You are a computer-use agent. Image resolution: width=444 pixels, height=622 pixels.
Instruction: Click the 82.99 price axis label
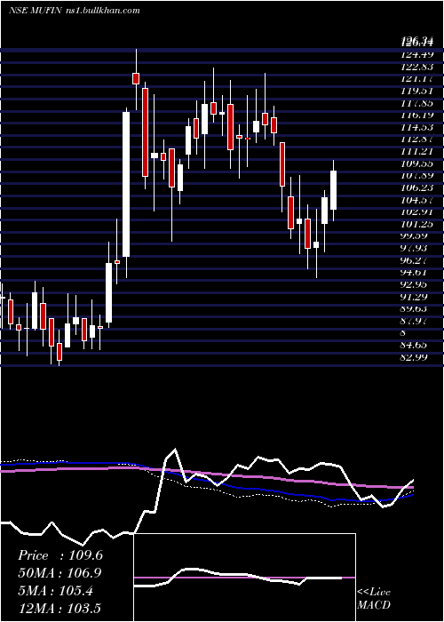coord(415,357)
